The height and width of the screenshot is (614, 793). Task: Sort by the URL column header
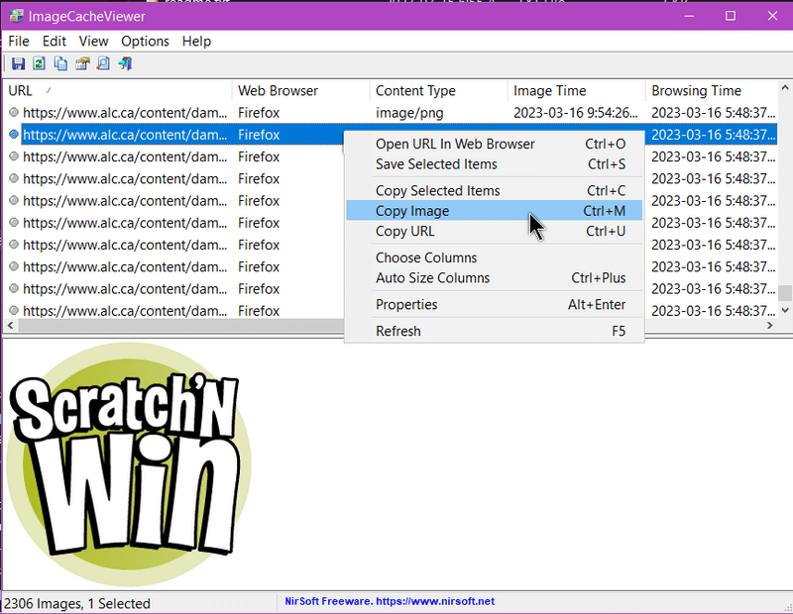[117, 90]
